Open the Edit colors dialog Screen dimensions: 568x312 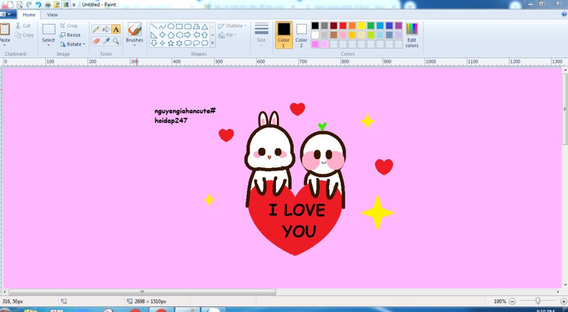tap(412, 35)
